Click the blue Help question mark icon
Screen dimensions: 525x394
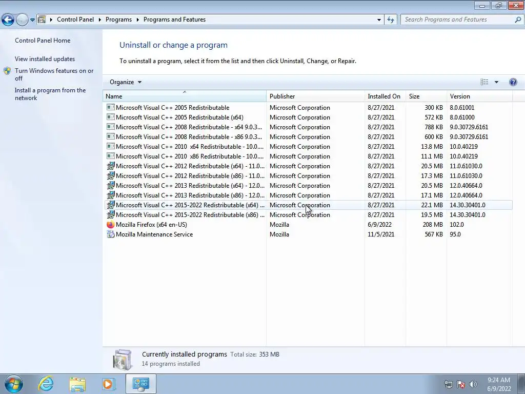pos(513,82)
